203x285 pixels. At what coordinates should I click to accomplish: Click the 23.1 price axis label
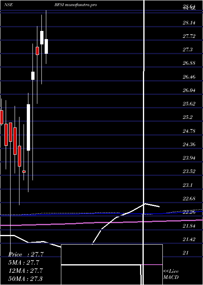point(188,185)
